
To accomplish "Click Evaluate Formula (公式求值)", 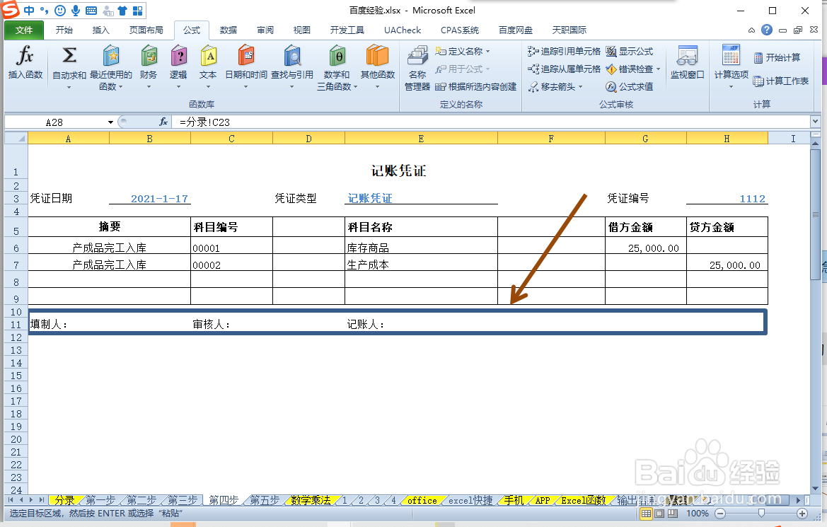I will coord(629,86).
